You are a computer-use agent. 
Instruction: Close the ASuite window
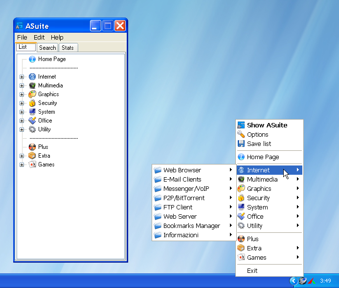pos(120,26)
